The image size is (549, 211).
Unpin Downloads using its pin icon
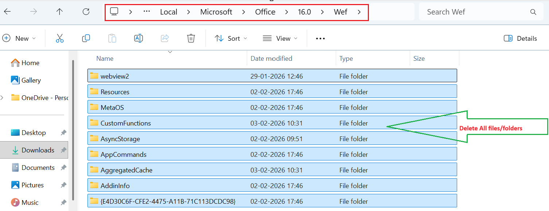pyautogui.click(x=63, y=150)
